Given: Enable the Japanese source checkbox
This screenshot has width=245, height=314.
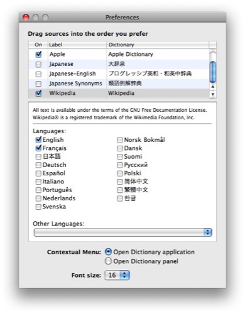Looking at the screenshot, I should (x=38, y=64).
